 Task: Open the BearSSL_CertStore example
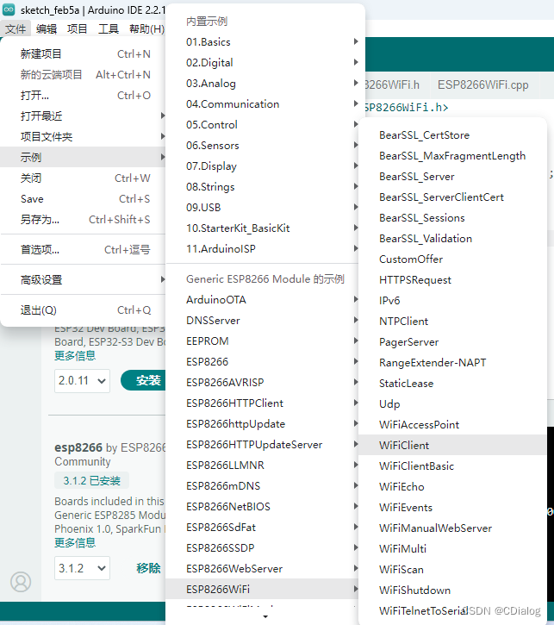click(x=452, y=135)
